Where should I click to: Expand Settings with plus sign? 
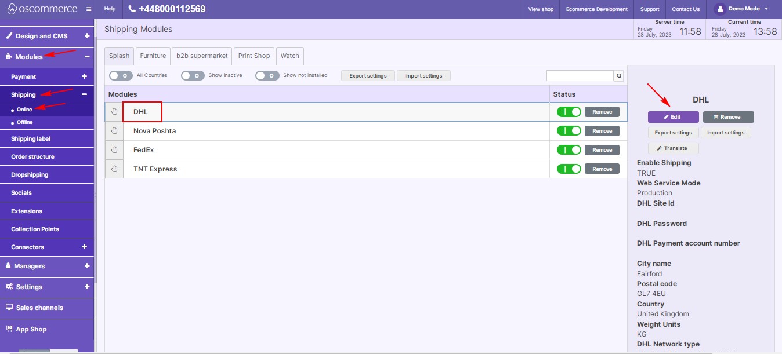(87, 287)
